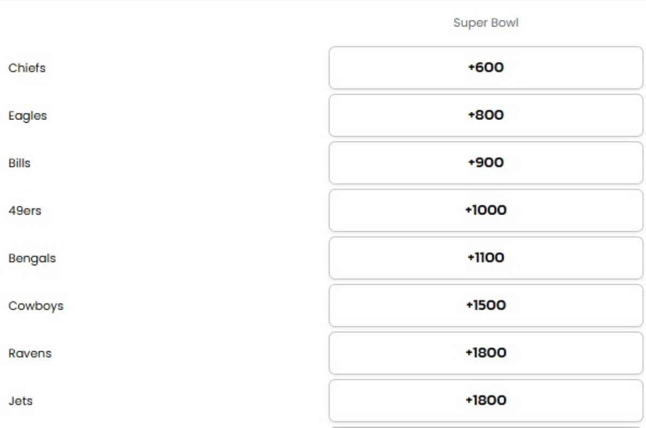Select the shortest odds button, +600
646x428 pixels.
click(x=486, y=68)
